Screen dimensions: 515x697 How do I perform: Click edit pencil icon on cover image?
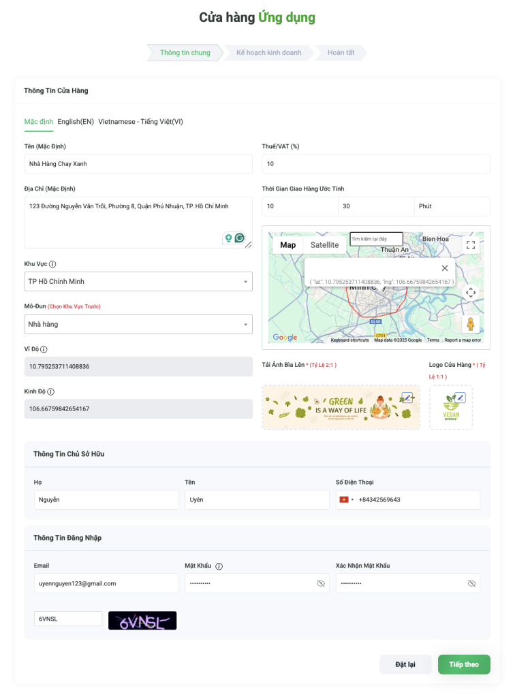click(407, 398)
